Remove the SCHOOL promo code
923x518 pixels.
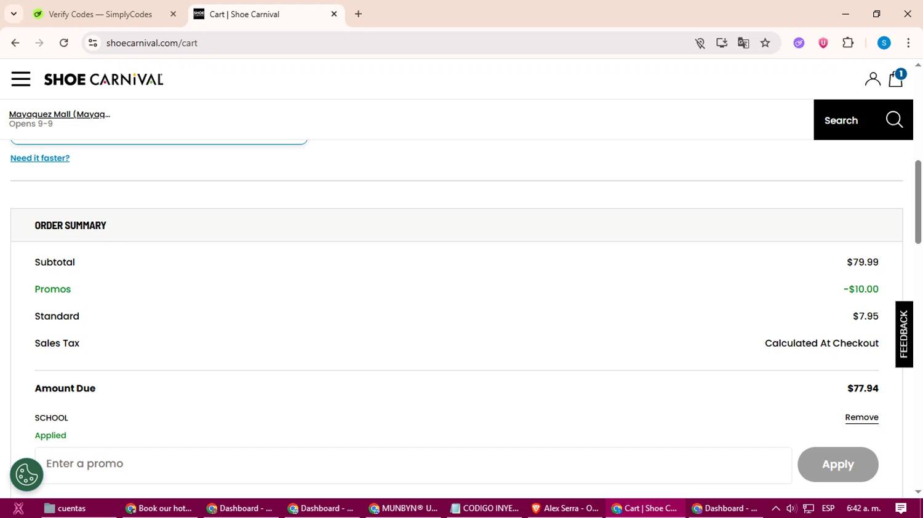tap(861, 417)
